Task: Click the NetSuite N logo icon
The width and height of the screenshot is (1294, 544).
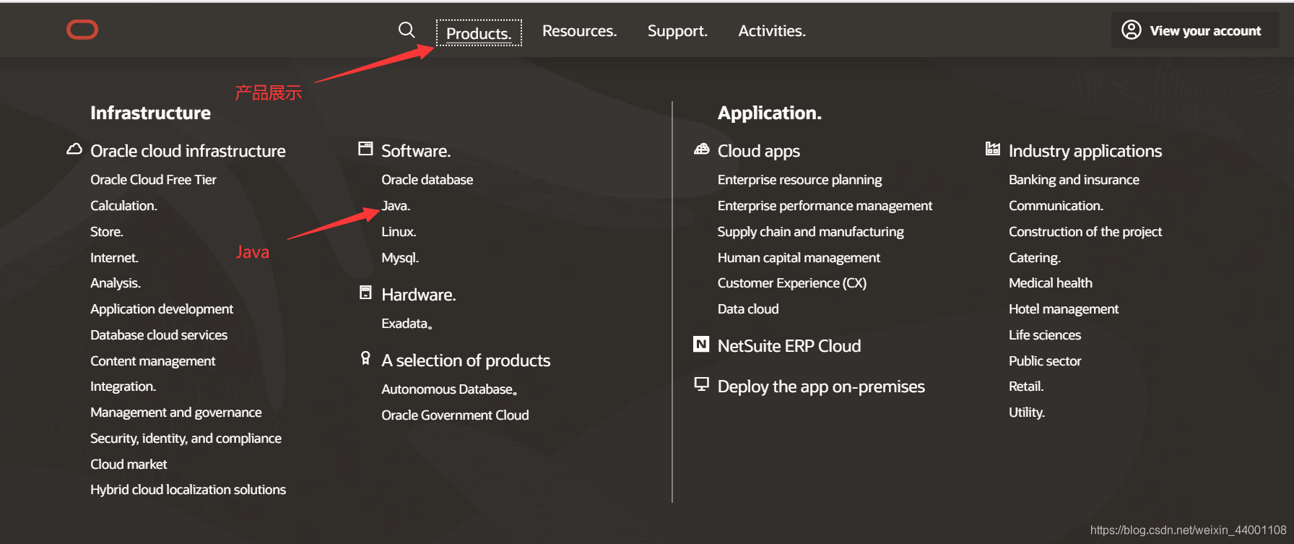Action: point(701,344)
